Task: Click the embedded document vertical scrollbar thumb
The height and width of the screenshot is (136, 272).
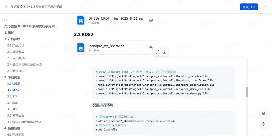Action: (247, 92)
